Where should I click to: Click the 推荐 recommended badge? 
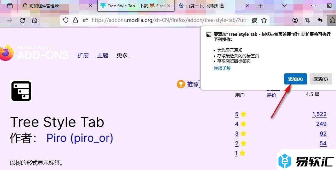tap(189, 84)
